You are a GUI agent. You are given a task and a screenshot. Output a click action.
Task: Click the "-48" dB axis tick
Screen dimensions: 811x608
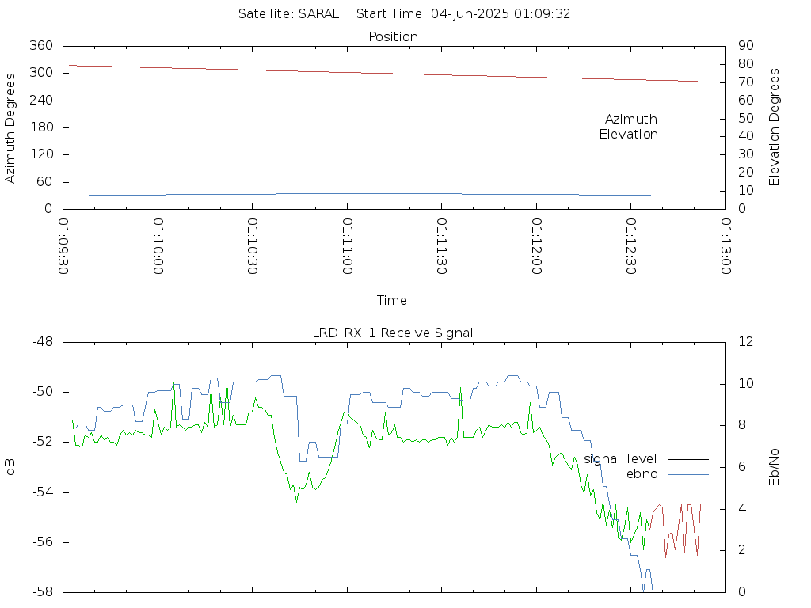coord(43,342)
